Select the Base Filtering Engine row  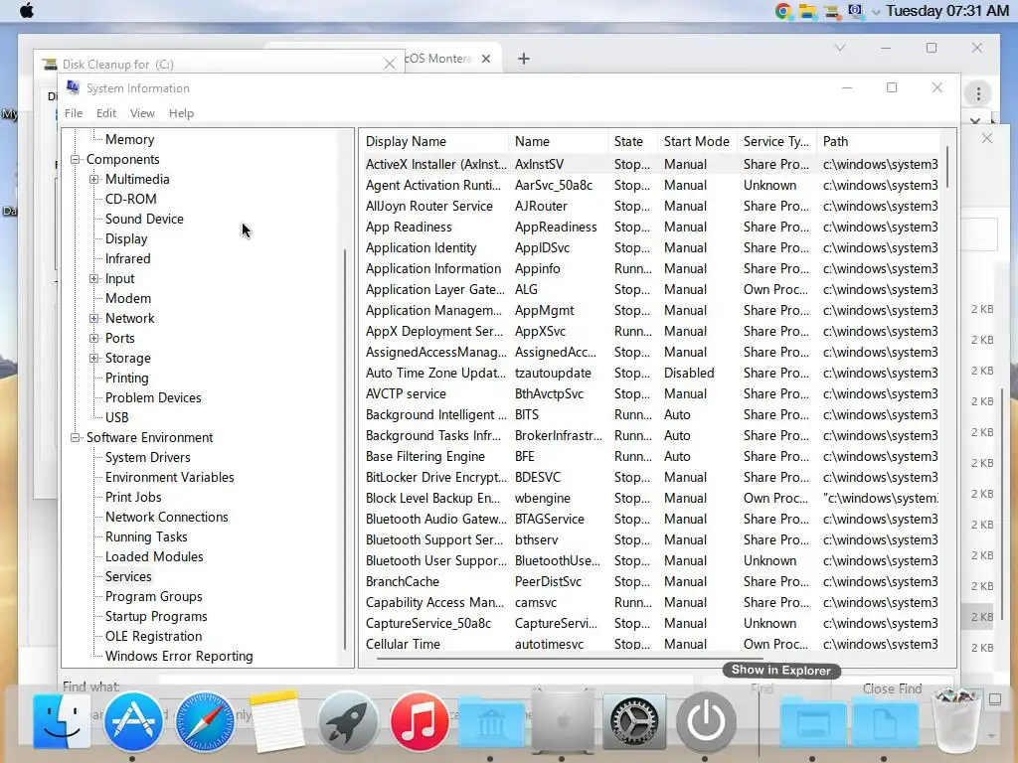(651, 457)
